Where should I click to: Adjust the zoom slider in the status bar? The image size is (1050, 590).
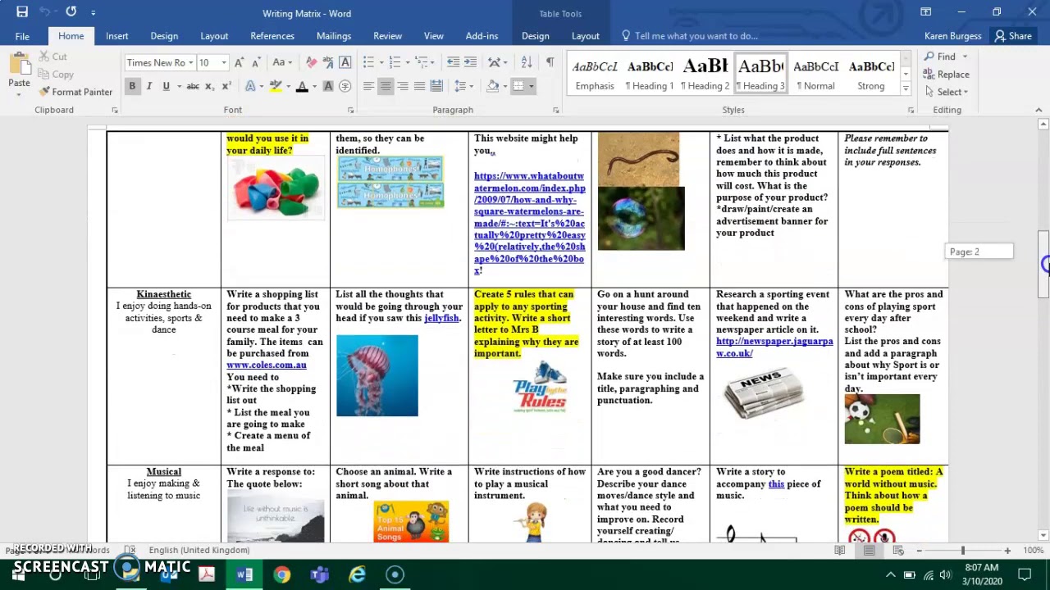point(963,551)
